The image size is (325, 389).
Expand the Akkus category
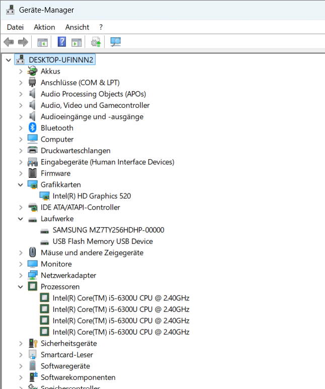click(x=21, y=72)
